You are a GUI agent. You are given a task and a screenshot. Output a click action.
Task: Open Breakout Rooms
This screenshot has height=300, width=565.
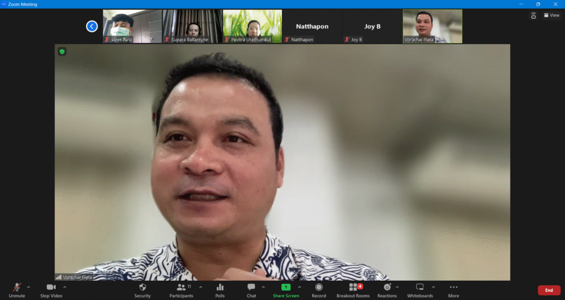[353, 287]
